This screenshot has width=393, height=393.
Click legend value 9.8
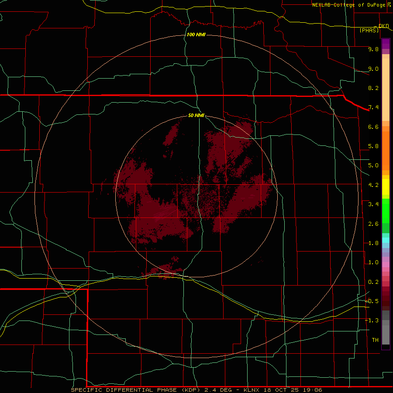coord(373,49)
